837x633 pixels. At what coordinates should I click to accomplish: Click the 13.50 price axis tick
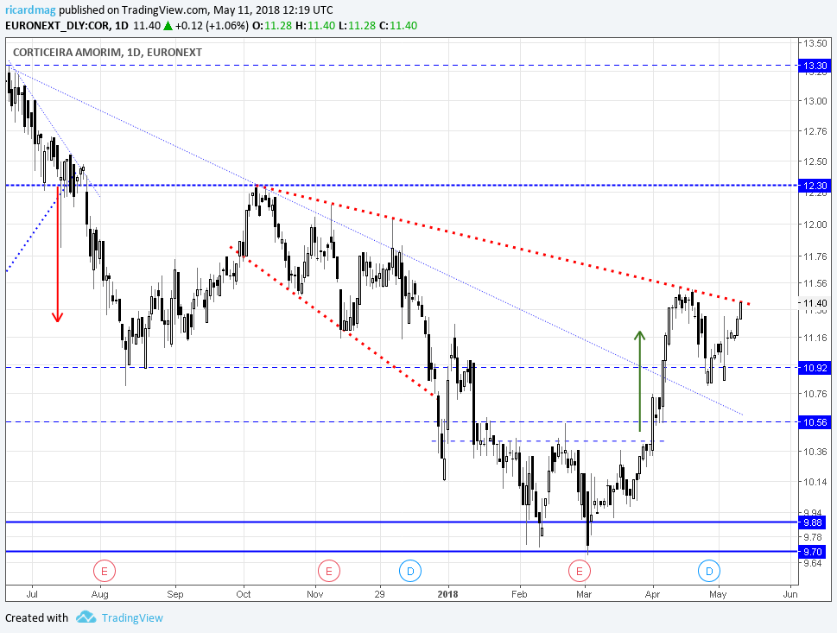(815, 43)
